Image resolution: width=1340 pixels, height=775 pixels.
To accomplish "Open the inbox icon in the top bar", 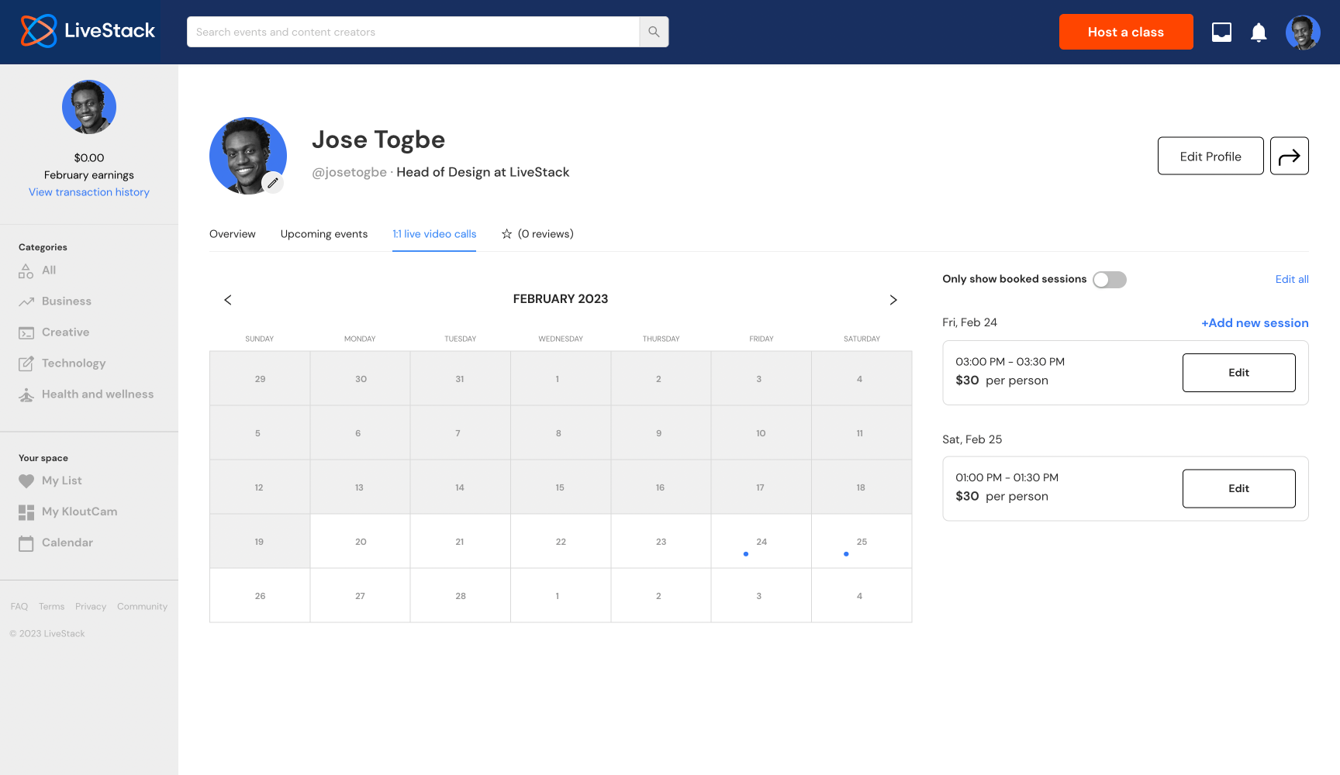I will pos(1221,32).
